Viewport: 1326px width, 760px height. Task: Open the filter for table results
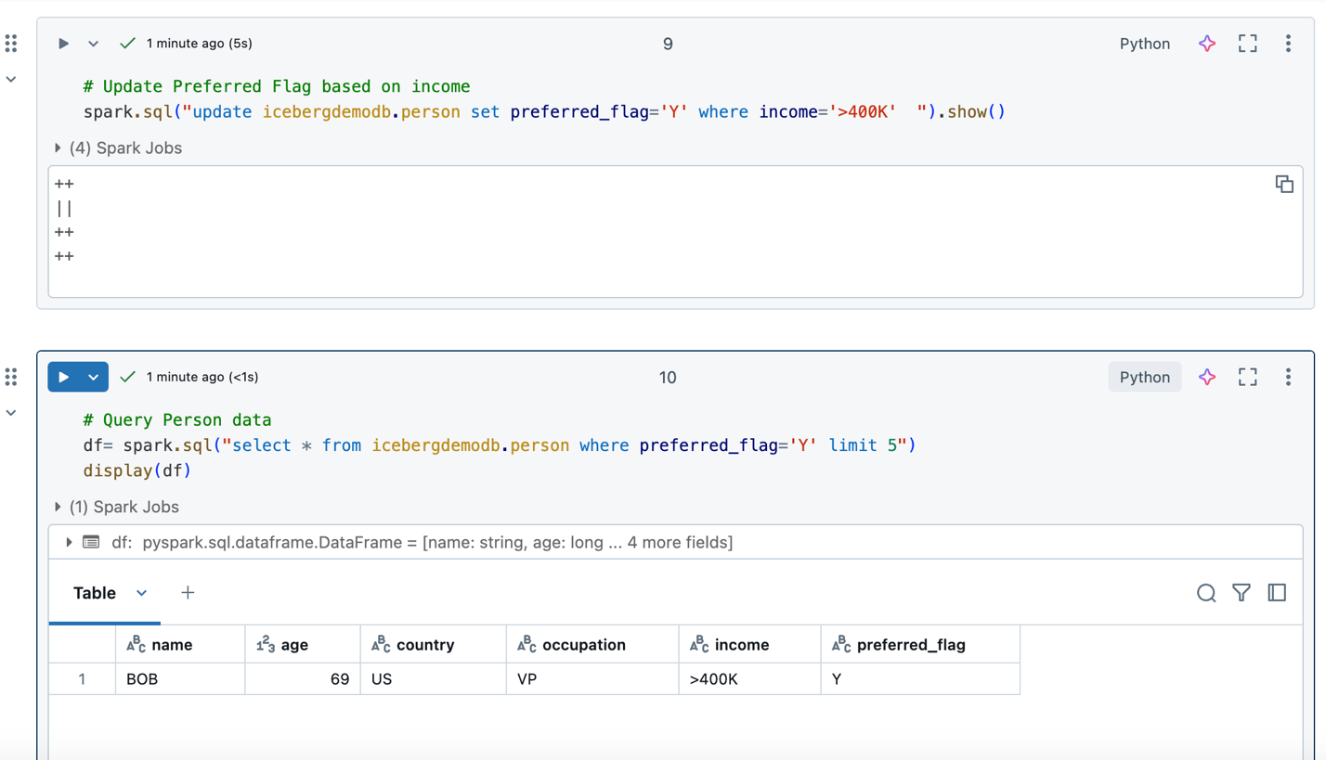click(x=1241, y=593)
